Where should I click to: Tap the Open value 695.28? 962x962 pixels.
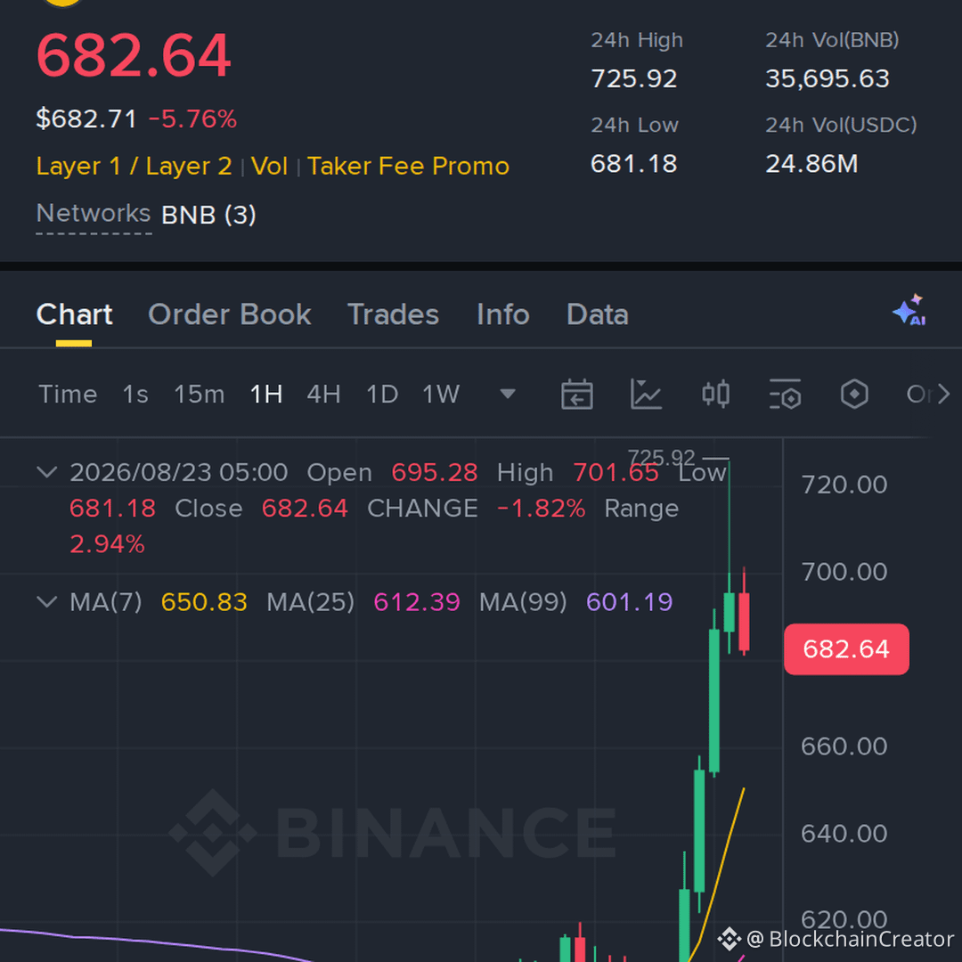tap(435, 472)
